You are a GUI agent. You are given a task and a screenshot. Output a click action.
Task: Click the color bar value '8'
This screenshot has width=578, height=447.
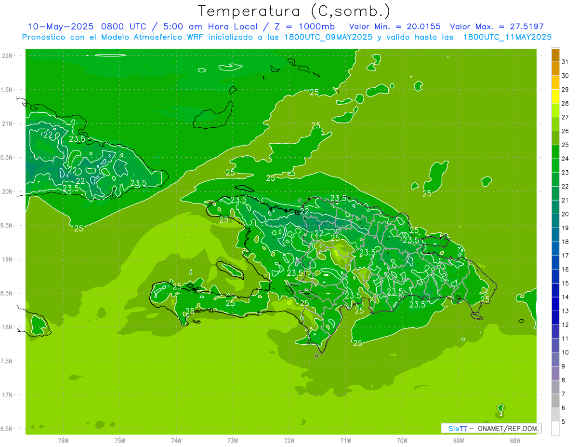coord(564,380)
